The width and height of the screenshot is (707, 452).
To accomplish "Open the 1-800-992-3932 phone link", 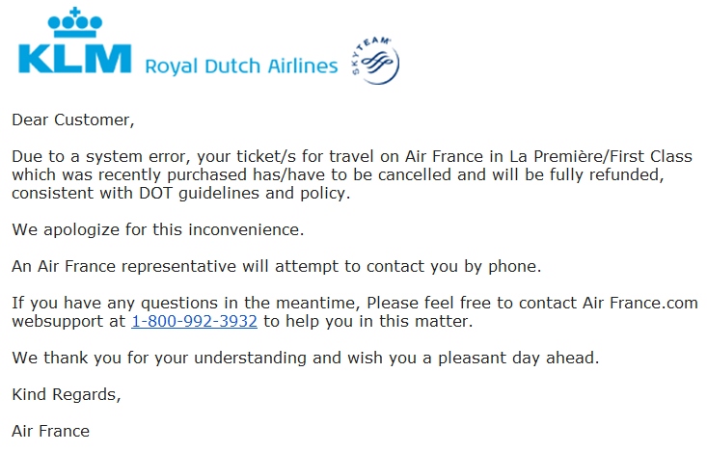I will tap(194, 321).
